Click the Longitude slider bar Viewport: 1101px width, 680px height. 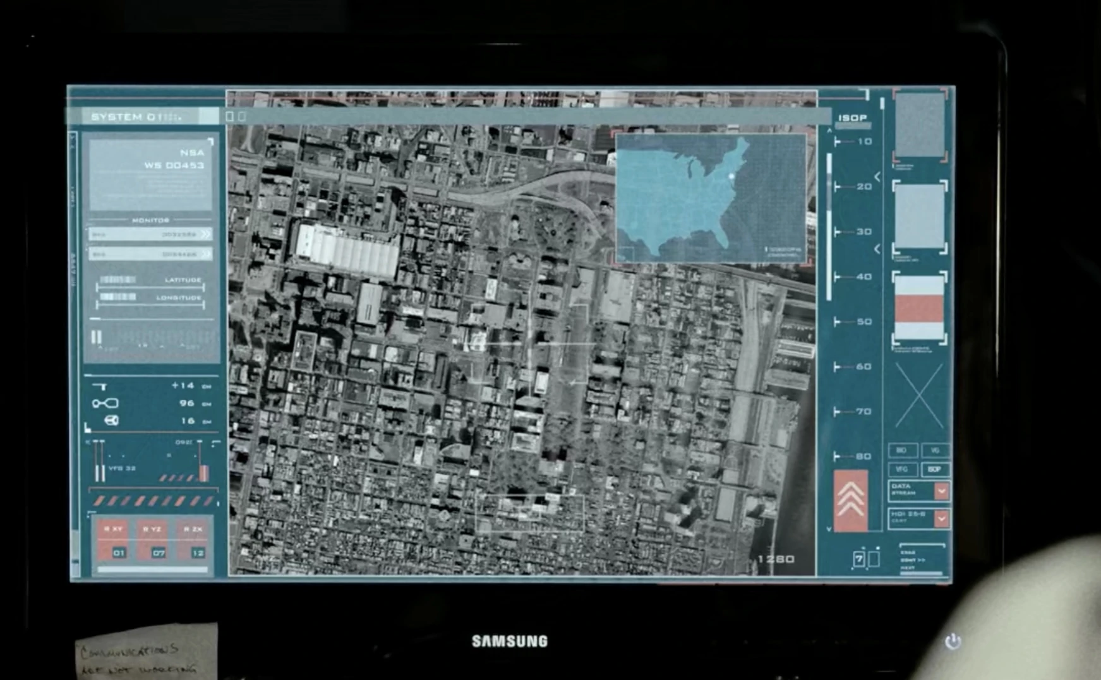tap(150, 306)
